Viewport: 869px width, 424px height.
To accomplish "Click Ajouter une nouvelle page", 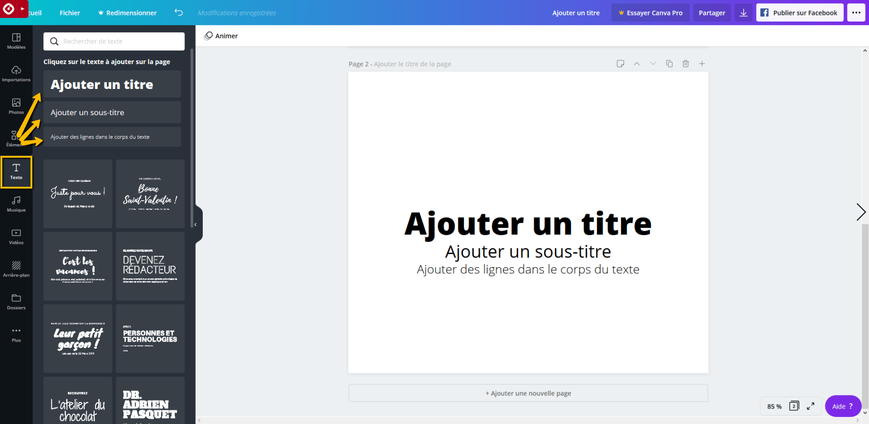I will (528, 393).
